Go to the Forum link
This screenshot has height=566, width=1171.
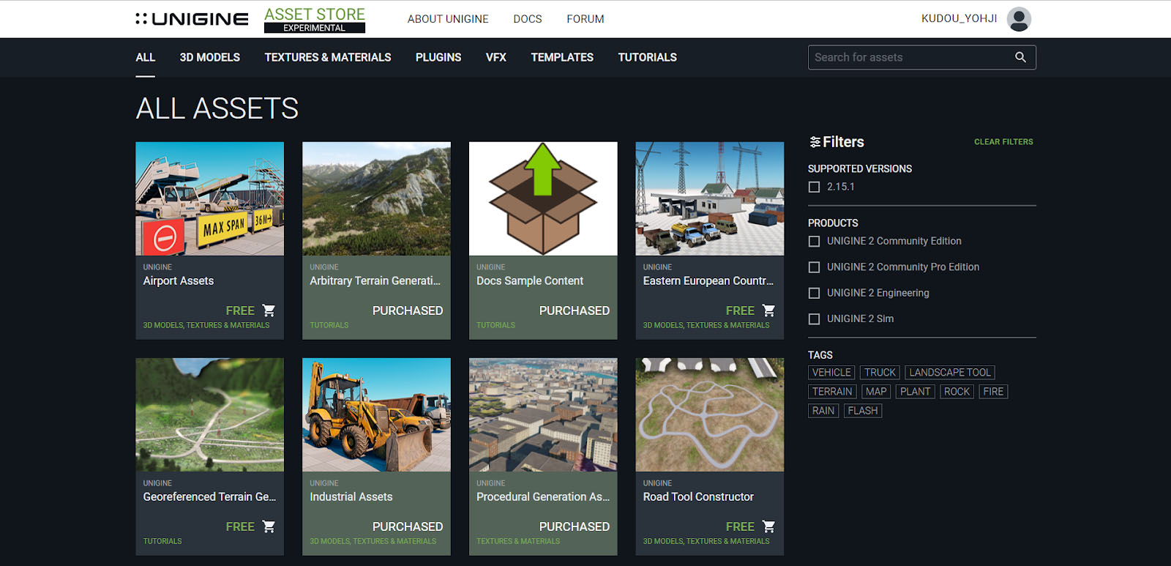point(585,19)
